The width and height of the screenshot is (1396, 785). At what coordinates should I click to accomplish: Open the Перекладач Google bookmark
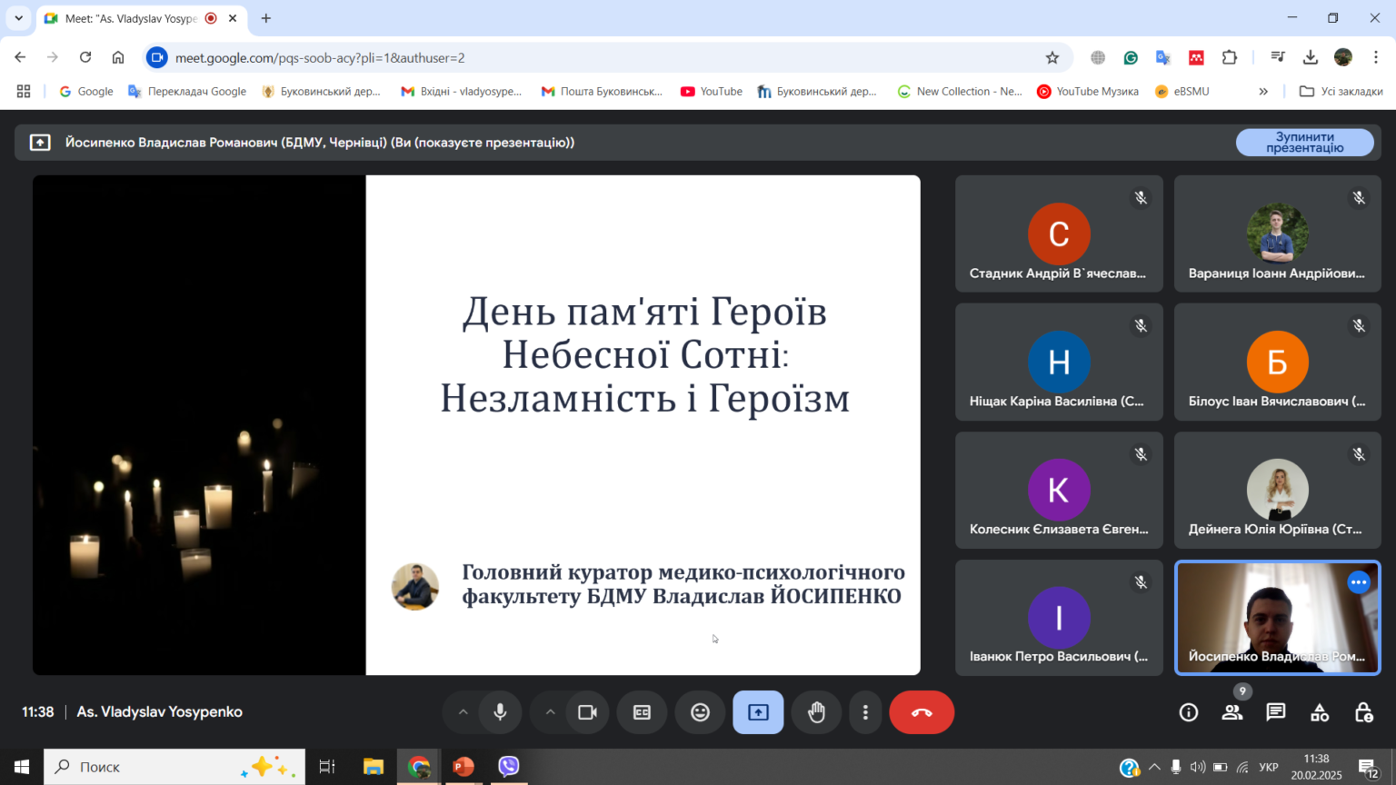point(187,91)
